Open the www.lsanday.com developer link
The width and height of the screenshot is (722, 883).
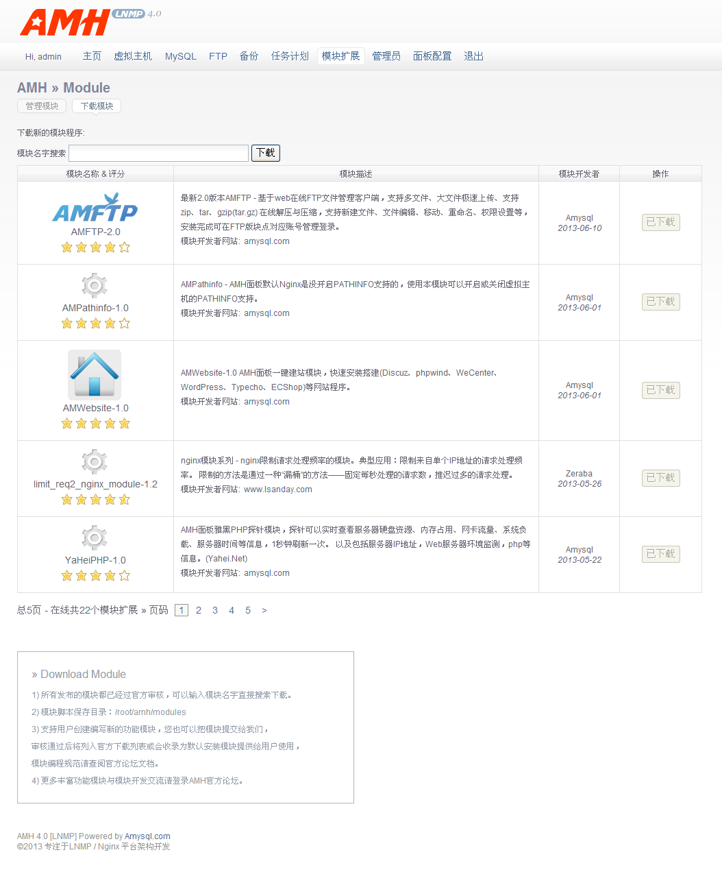pyautogui.click(x=277, y=489)
